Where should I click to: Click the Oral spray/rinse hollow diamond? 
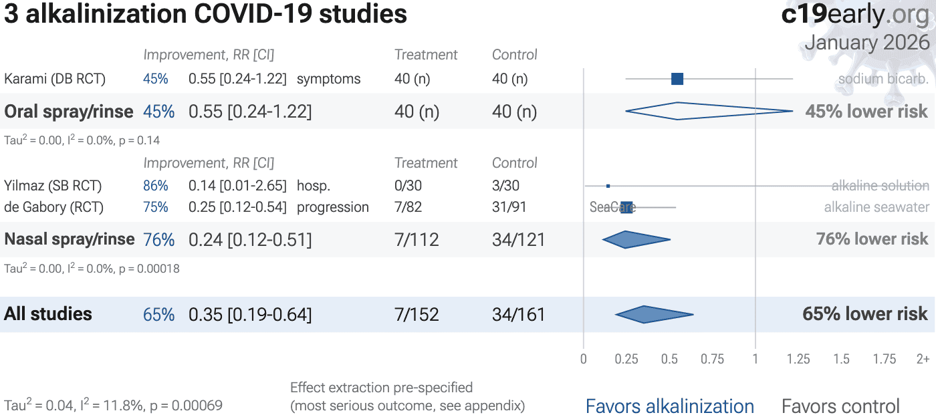pyautogui.click(x=678, y=111)
